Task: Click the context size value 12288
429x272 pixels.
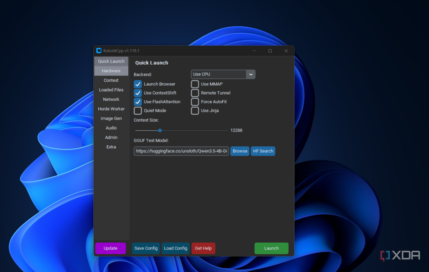Action: (236, 130)
